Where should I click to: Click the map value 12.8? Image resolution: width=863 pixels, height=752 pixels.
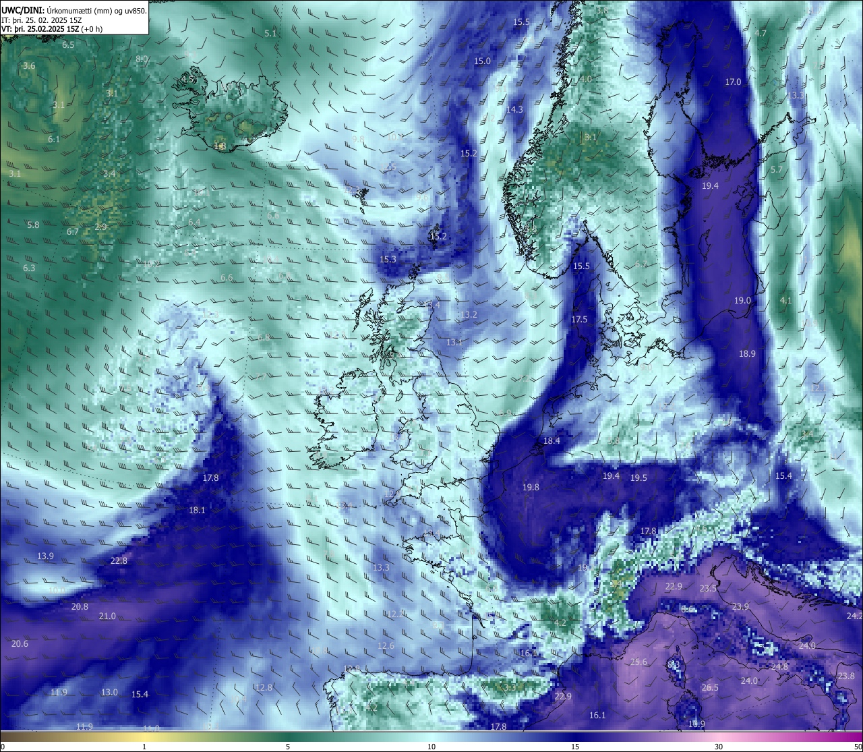pos(264,688)
